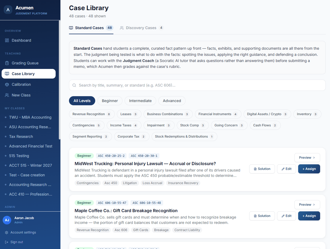Viewport: 330px width, 249px height.
Task: Click the Breakage tag
Action: [162, 230]
